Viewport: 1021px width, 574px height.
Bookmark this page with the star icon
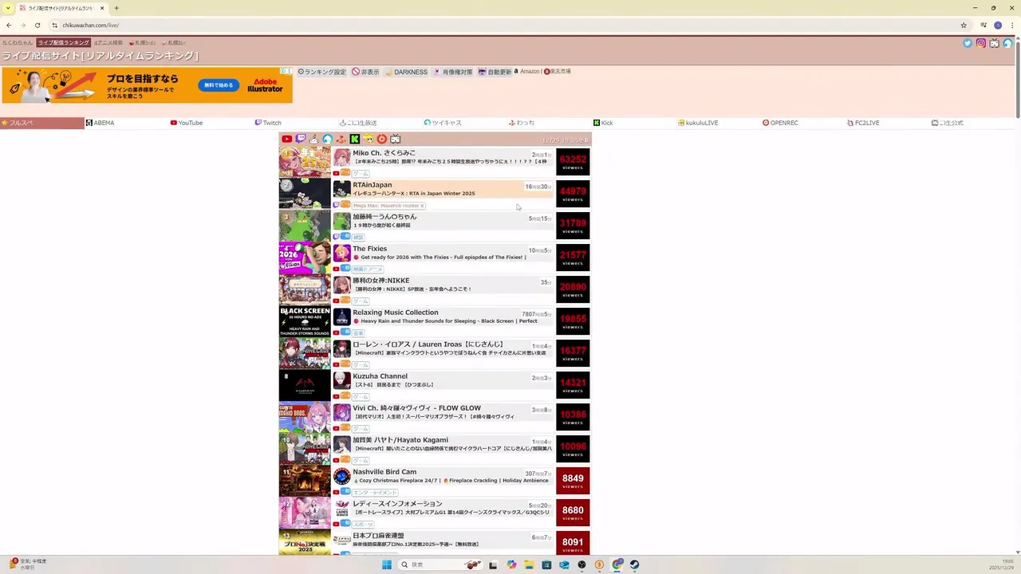coord(964,25)
